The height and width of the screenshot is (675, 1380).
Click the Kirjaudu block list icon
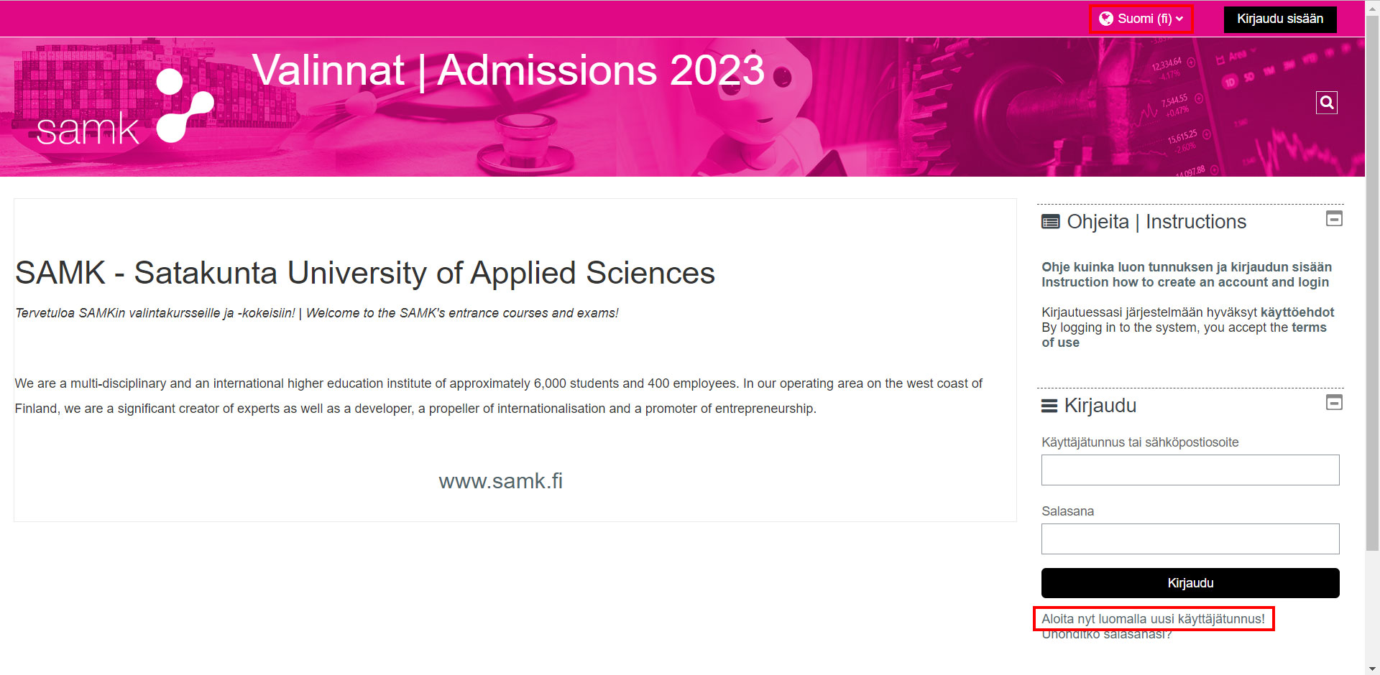1049,406
